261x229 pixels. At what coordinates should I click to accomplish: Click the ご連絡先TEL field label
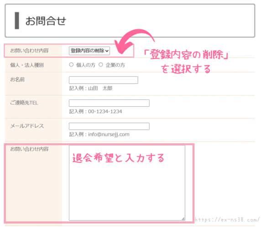(x=24, y=103)
